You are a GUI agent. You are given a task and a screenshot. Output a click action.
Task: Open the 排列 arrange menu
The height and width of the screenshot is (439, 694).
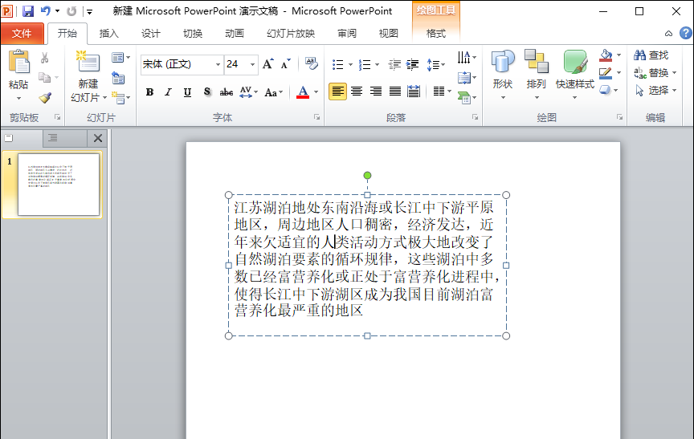[x=536, y=75]
